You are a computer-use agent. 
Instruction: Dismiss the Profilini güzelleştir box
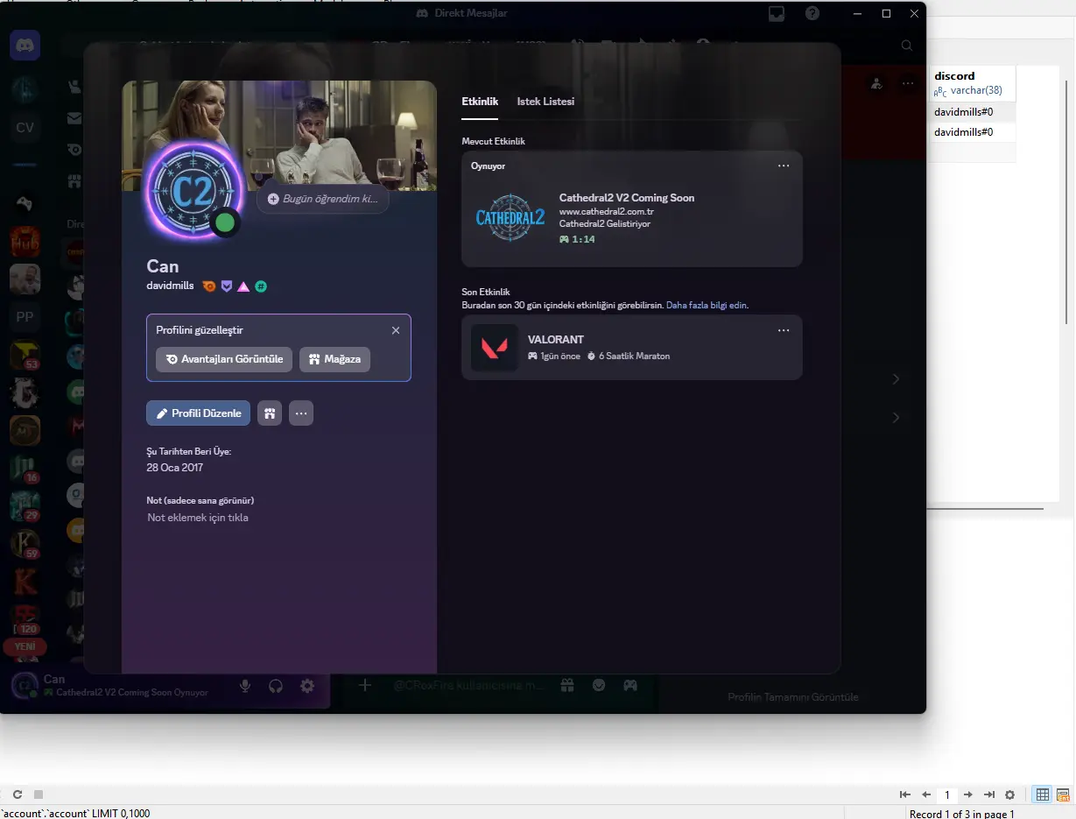(x=396, y=330)
